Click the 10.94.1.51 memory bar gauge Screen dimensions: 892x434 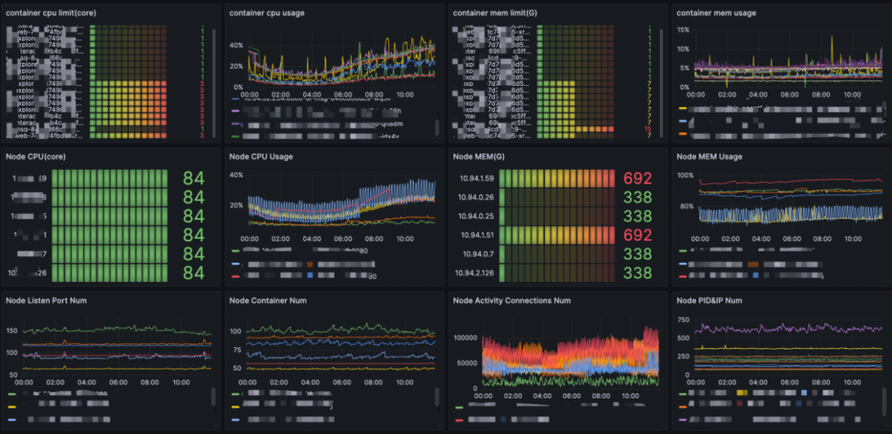point(557,235)
